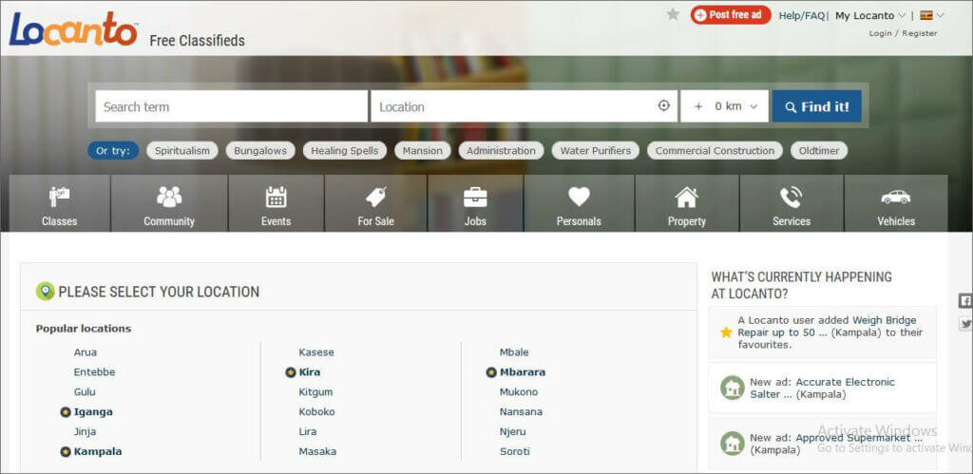
Task: Open the 0 km radius dropdown
Action: (x=724, y=106)
